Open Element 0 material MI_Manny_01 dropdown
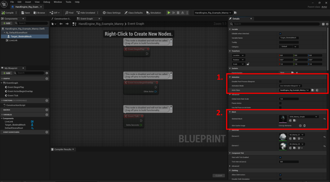The image size is (330, 182). click(297, 134)
